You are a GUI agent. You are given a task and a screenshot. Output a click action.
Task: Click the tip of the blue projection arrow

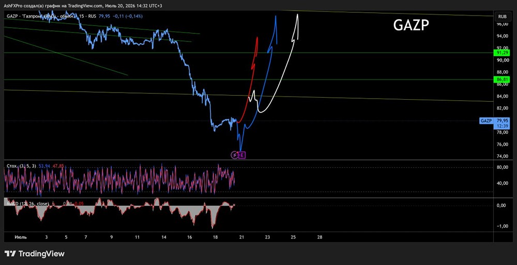click(276, 16)
